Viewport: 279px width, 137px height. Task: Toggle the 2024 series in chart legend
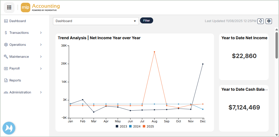135,126
